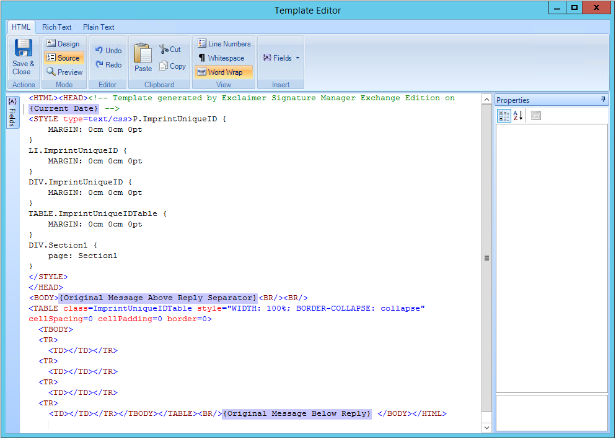Undo the last edit
This screenshot has width=616, height=440.
point(108,50)
